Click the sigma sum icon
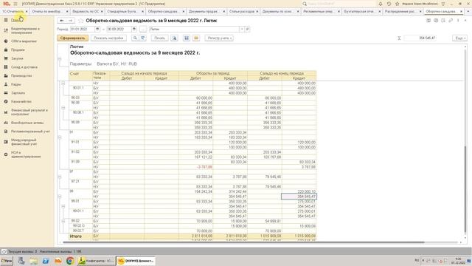 (x=399, y=38)
